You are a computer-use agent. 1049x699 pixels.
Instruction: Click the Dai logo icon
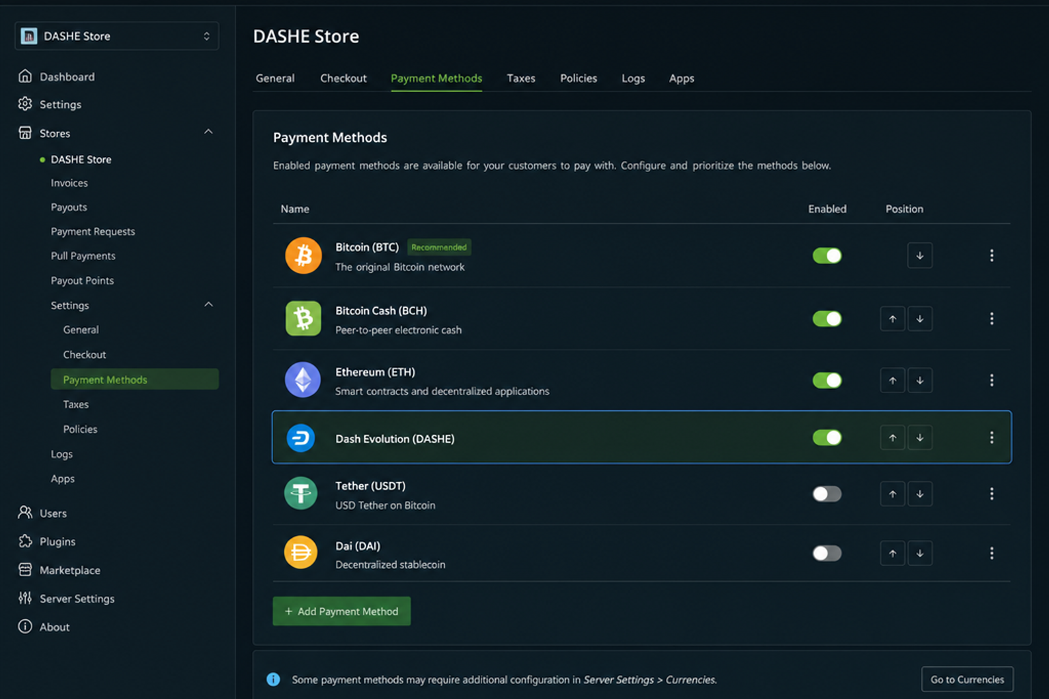(x=301, y=552)
